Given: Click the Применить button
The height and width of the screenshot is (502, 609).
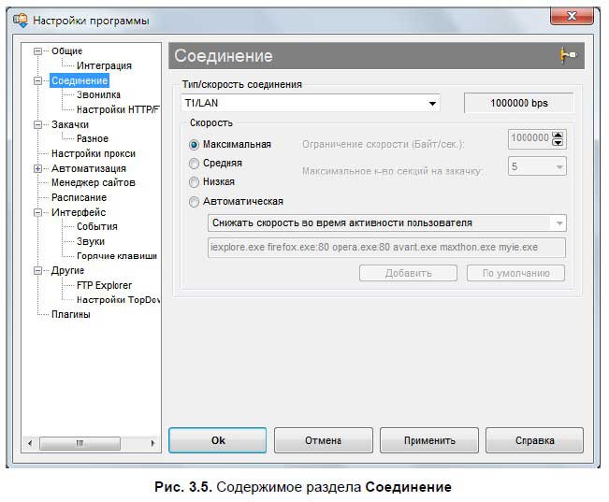Looking at the screenshot, I should 429,440.
